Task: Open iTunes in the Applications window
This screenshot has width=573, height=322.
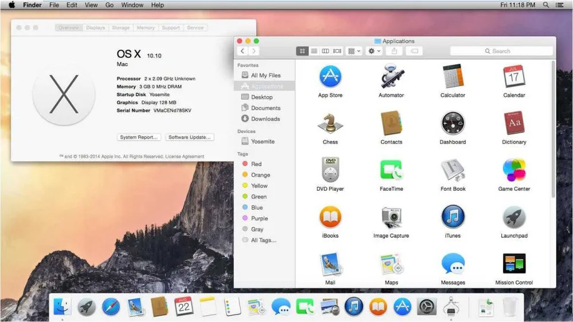Action: coord(453,217)
